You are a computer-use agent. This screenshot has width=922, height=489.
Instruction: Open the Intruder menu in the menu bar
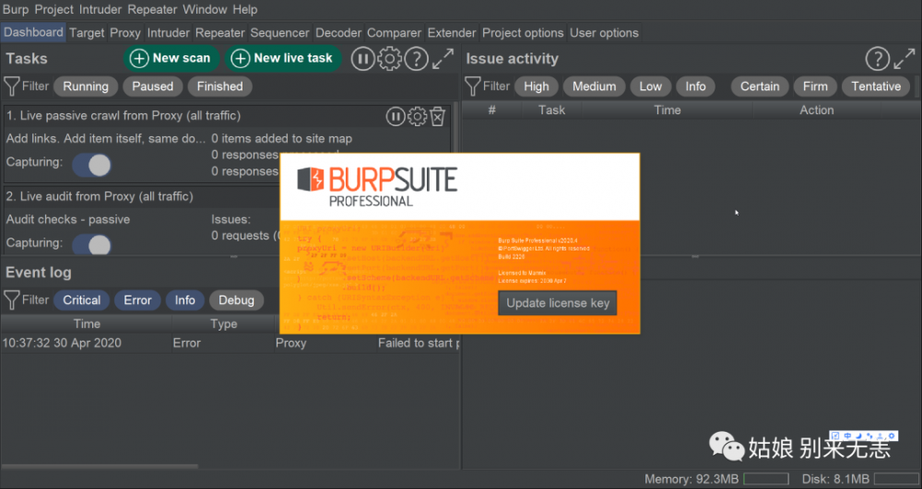pos(100,9)
